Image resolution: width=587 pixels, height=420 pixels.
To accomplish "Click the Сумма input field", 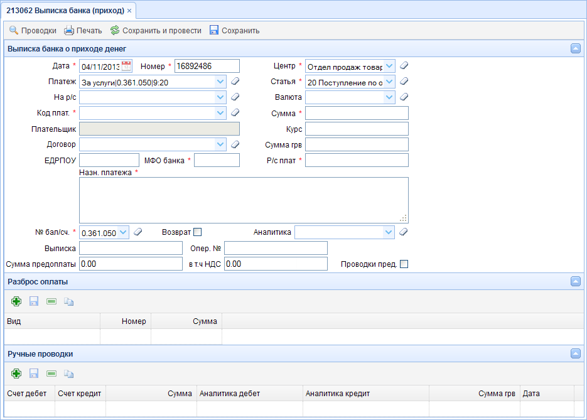I will click(x=357, y=113).
